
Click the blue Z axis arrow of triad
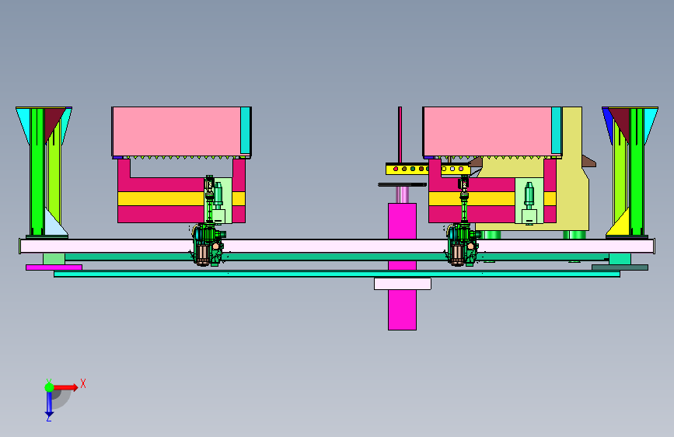point(49,404)
